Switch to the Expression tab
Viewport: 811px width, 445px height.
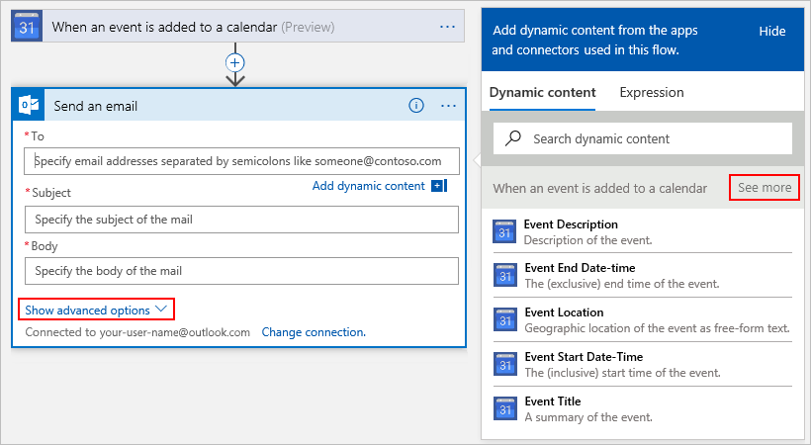(x=652, y=92)
